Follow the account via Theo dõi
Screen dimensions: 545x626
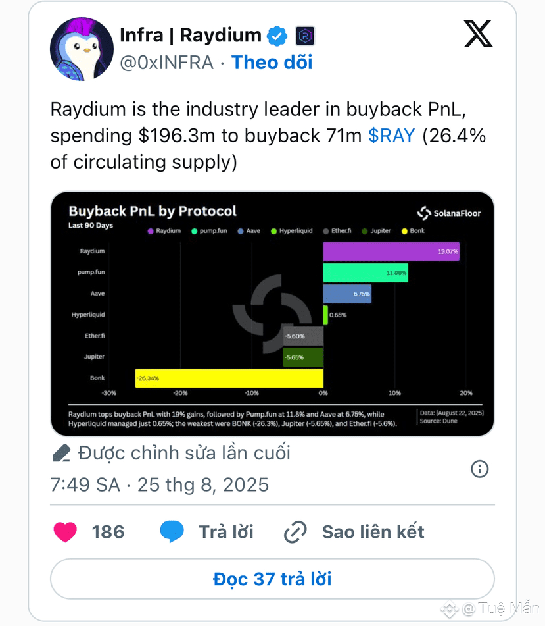[x=272, y=63]
